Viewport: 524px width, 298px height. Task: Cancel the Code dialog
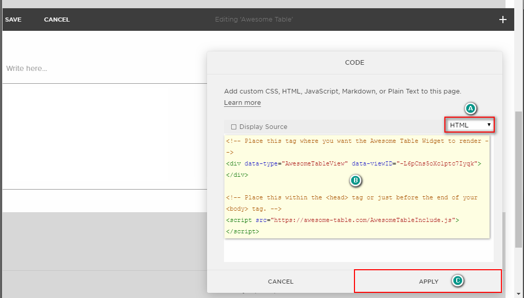tap(280, 281)
